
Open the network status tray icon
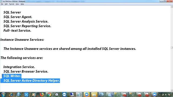click(x=163, y=95)
